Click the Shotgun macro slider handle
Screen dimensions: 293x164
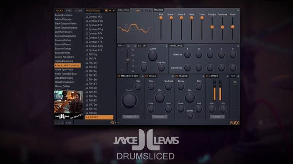(x=212, y=27)
